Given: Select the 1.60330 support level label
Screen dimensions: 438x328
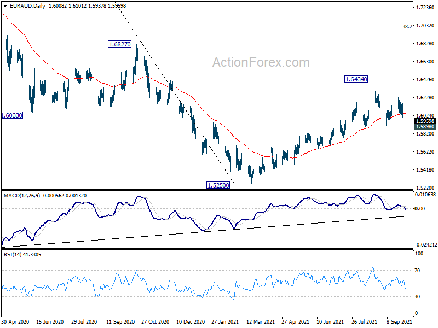Looking at the screenshot, I should (11, 115).
